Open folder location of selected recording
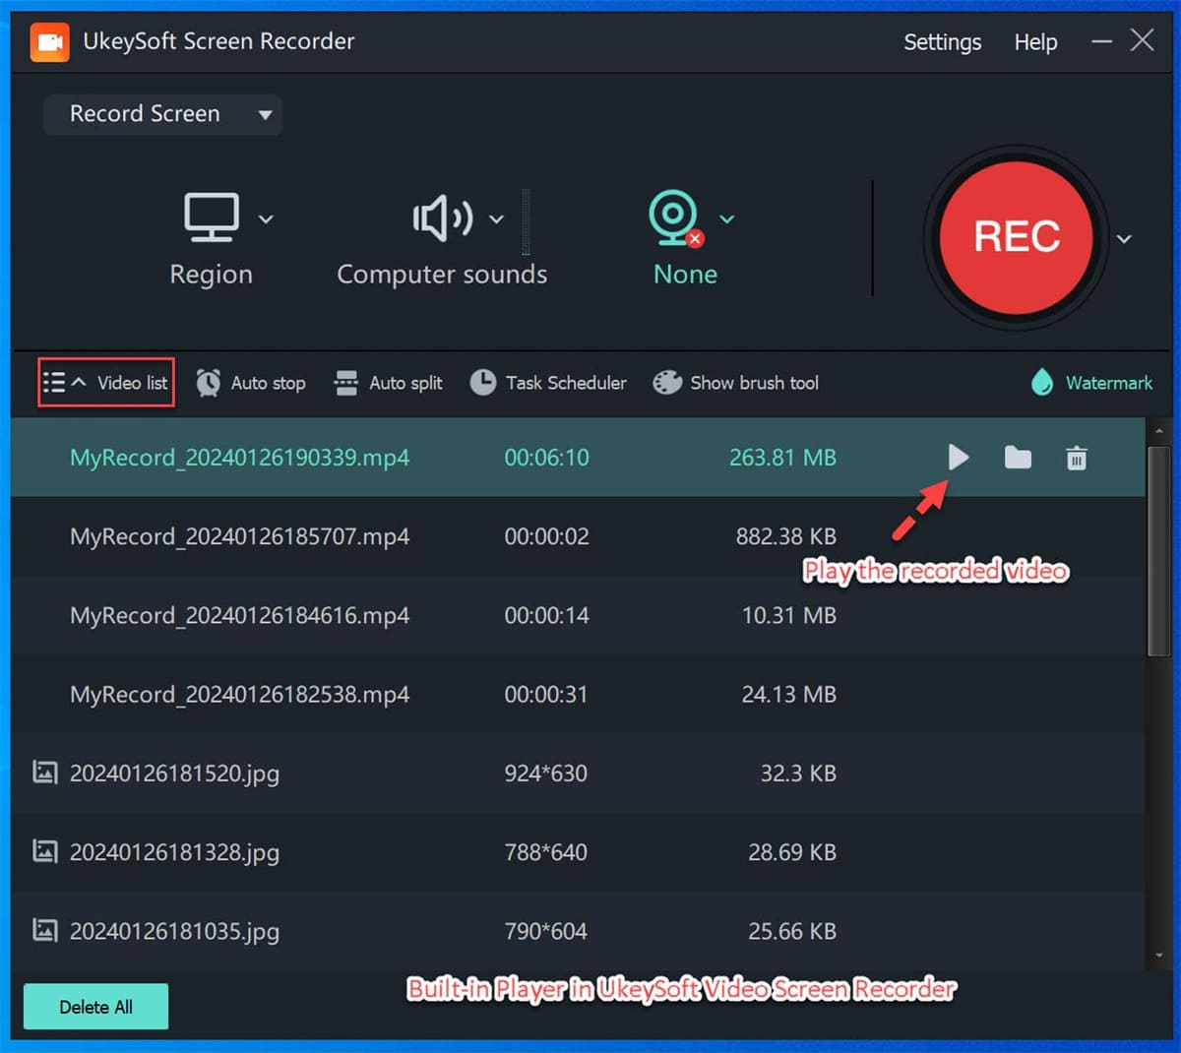 [x=1018, y=458]
